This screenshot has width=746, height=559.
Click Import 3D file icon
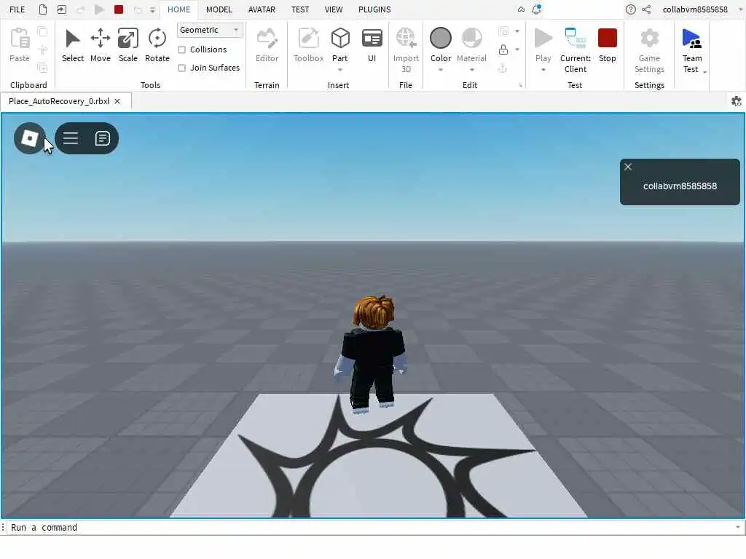point(406,38)
